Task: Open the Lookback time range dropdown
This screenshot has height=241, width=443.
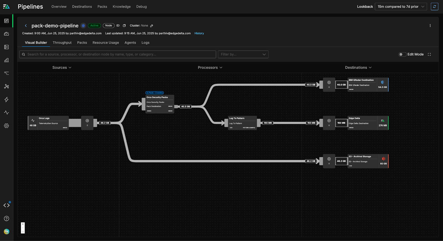Action: [401, 7]
